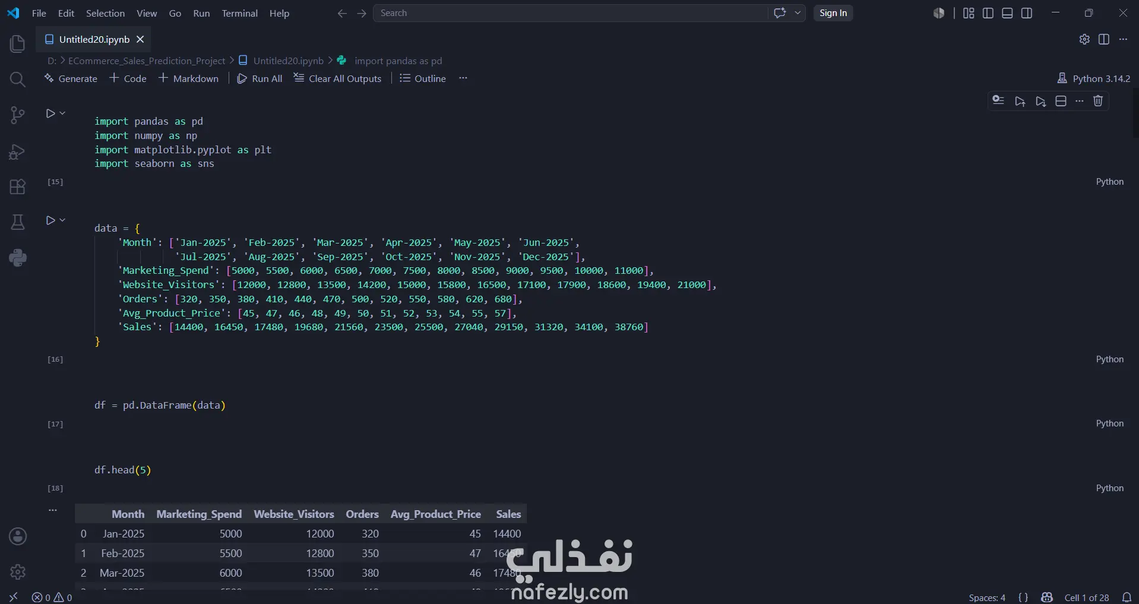The image size is (1139, 604).
Task: Open the chat icon beside the search box
Action: click(780, 13)
